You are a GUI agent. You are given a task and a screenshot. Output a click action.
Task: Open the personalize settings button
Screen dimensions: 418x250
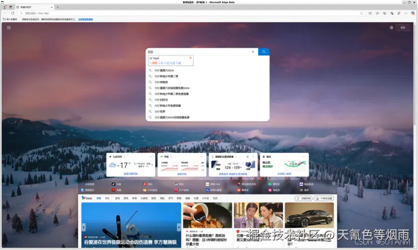324,199
